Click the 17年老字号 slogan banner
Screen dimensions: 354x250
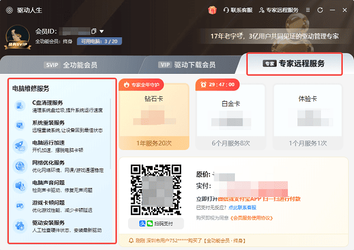(x=274, y=36)
